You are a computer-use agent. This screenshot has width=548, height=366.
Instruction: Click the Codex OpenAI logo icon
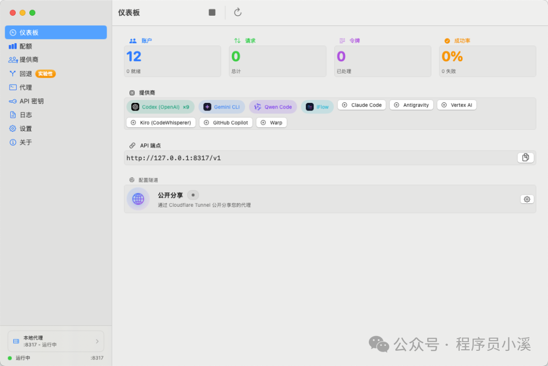135,107
